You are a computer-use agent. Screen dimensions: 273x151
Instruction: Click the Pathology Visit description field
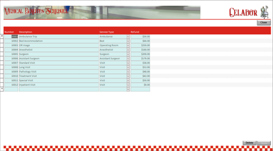[x=59, y=72]
